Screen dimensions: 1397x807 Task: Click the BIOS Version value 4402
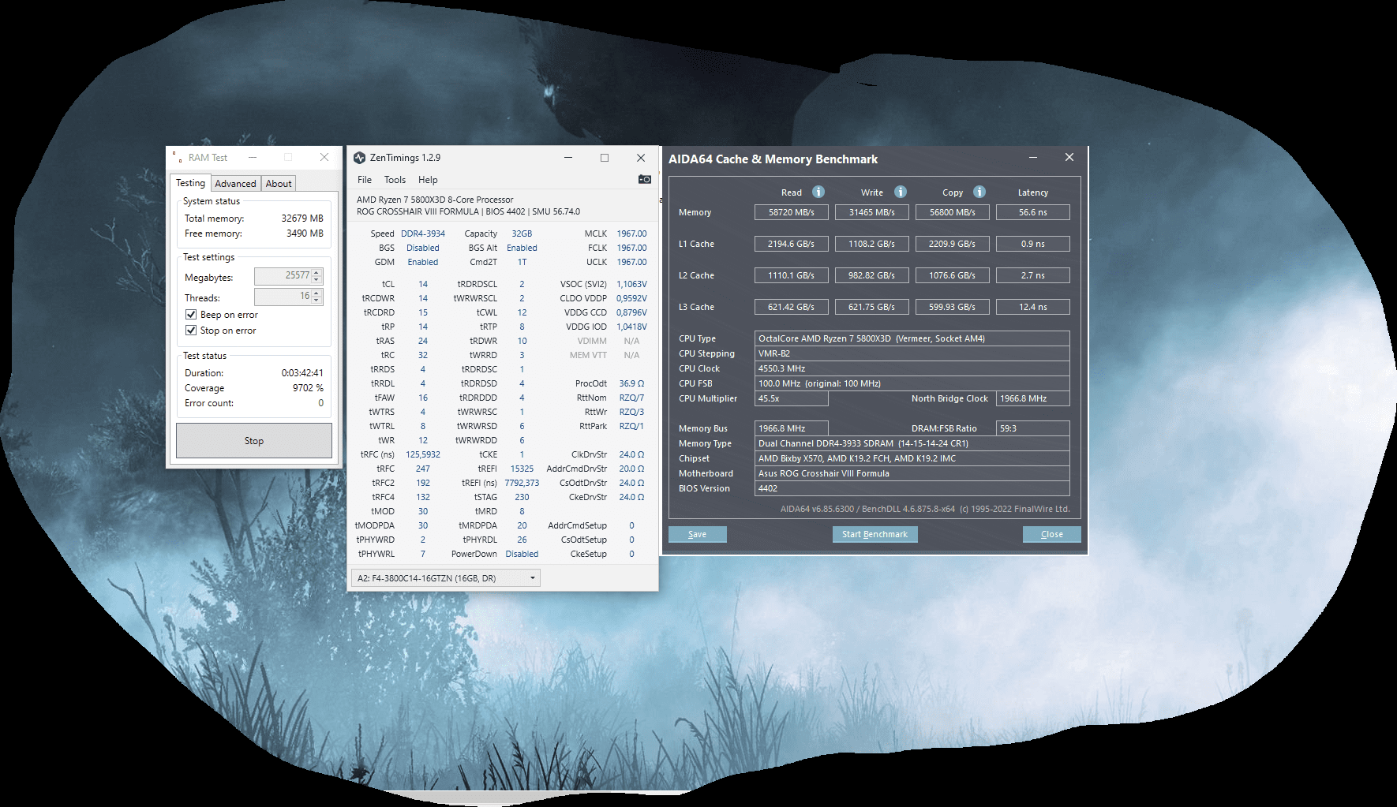point(912,488)
